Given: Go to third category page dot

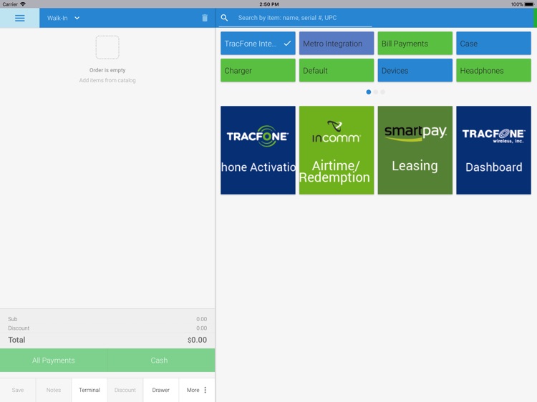Looking at the screenshot, I should (x=383, y=92).
